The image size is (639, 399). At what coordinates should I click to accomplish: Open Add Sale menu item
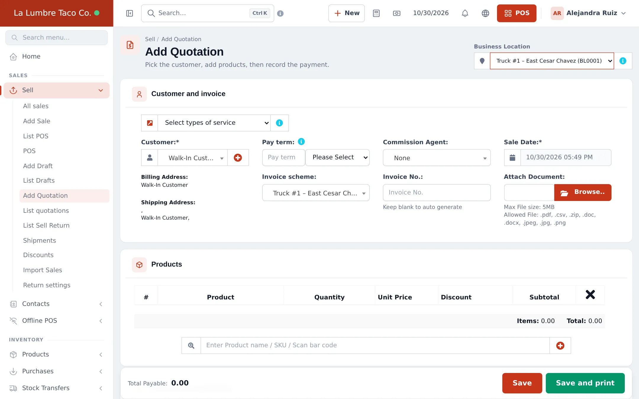pyautogui.click(x=37, y=121)
